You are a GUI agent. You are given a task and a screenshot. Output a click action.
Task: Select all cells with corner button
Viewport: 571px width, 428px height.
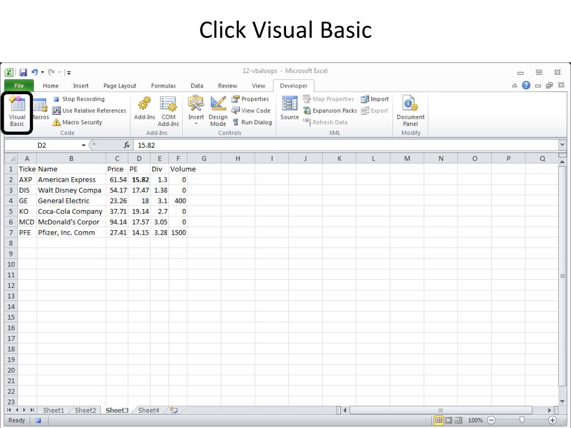(11, 159)
